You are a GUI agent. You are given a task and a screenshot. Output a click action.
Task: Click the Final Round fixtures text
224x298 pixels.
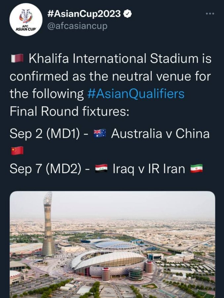[71, 111]
